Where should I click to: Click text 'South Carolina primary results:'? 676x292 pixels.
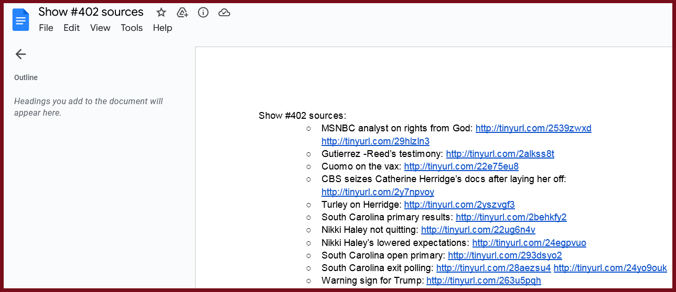point(387,217)
